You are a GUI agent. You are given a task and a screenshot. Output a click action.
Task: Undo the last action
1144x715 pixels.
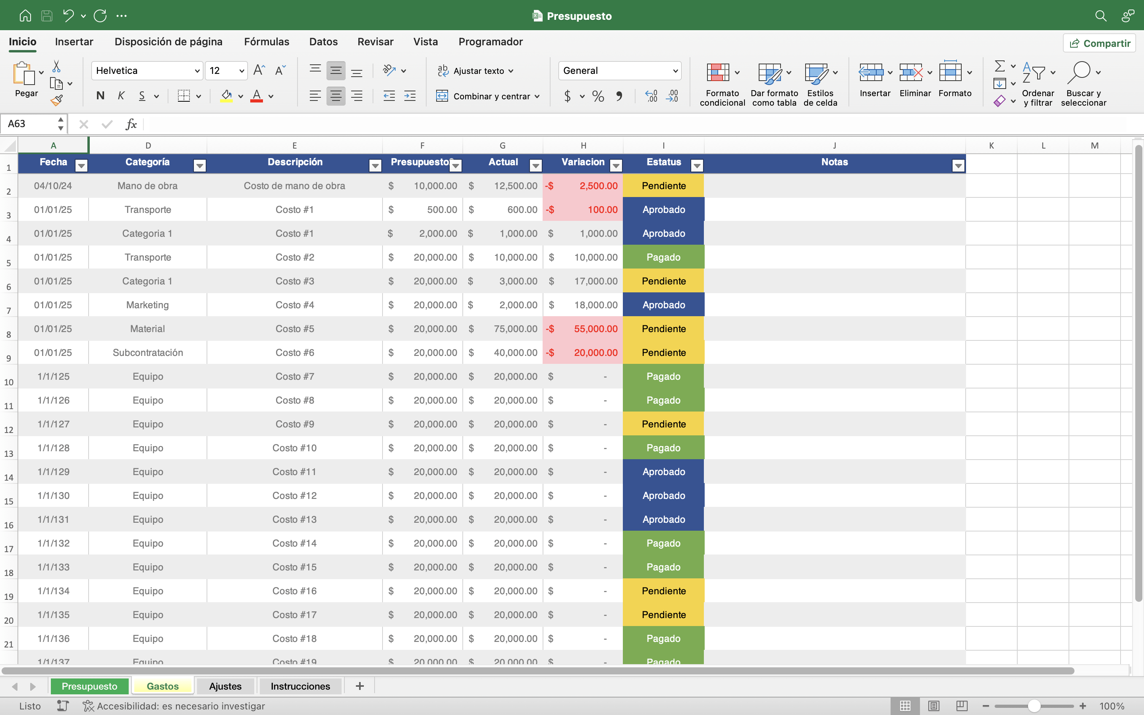tap(69, 15)
